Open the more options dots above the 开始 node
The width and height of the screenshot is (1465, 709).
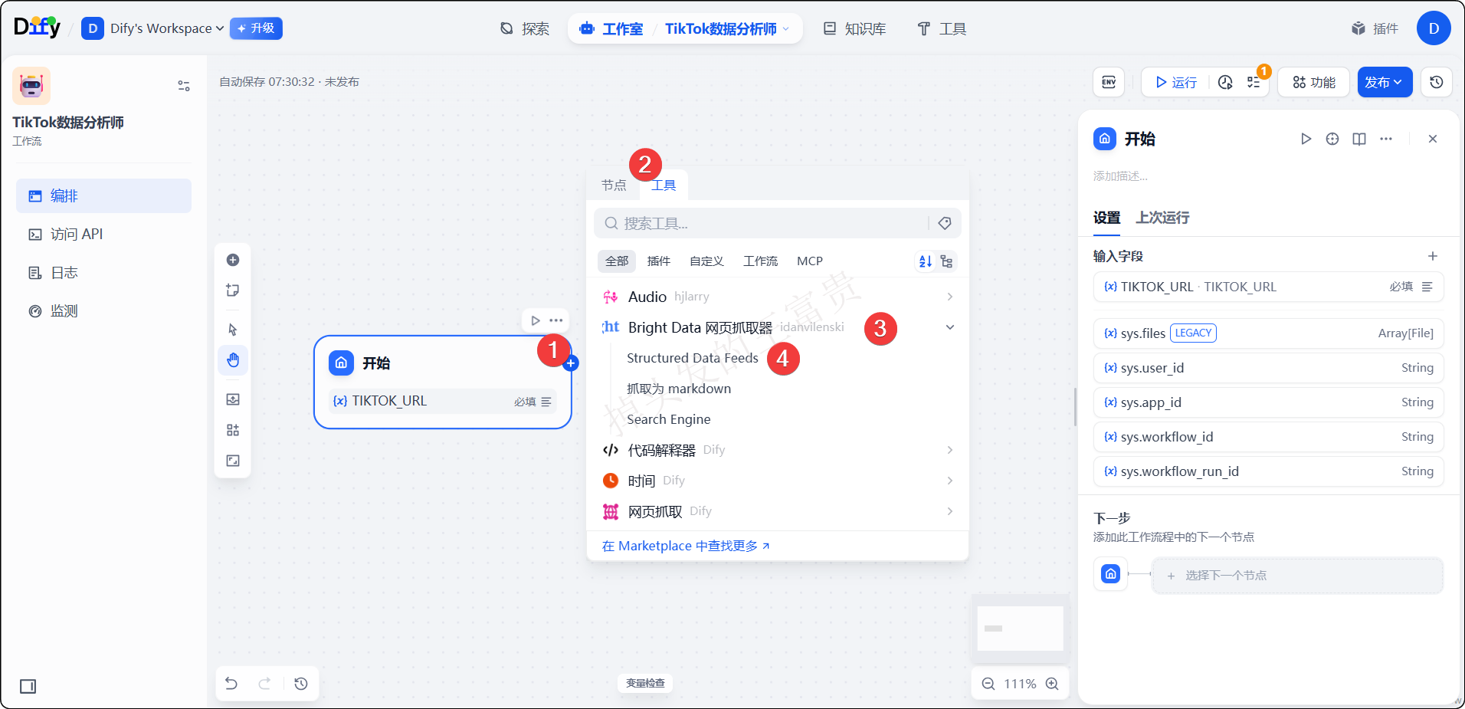[x=556, y=320]
